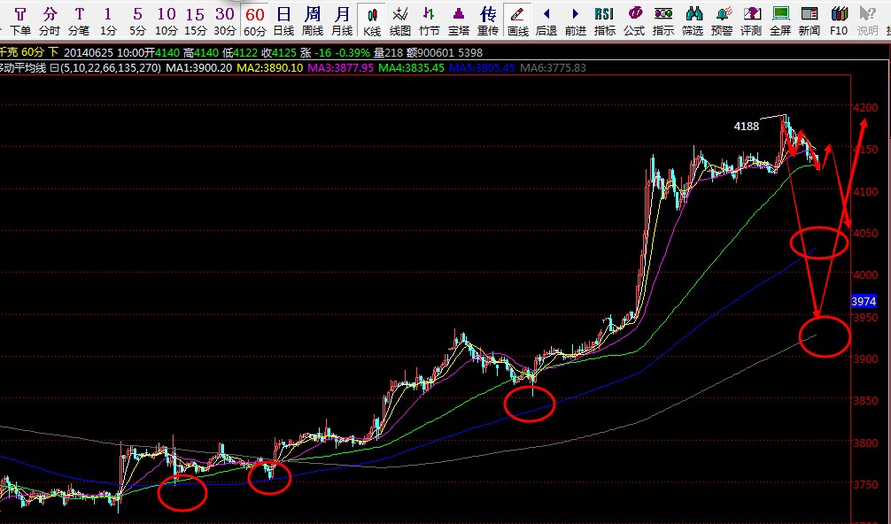Viewport: 891px width, 524px height.
Task: Open the 公式 formula manager
Action: click(634, 21)
